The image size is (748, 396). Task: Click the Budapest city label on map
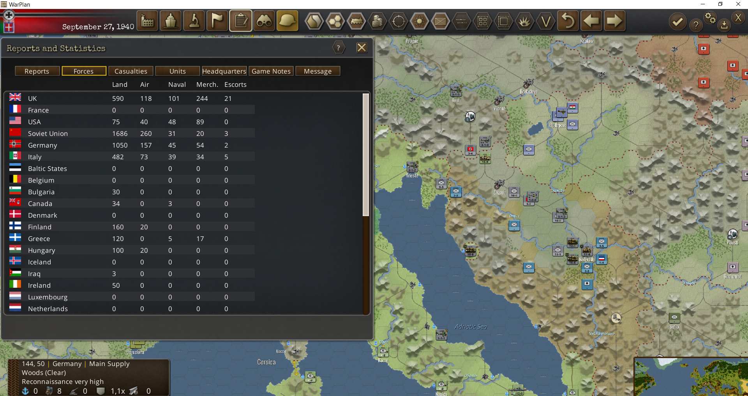pyautogui.click(x=557, y=125)
